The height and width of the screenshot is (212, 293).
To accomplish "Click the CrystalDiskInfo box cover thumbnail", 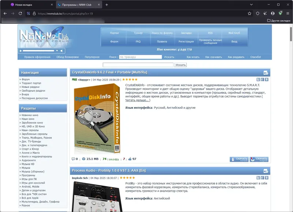I will pyautogui.click(x=97, y=119).
